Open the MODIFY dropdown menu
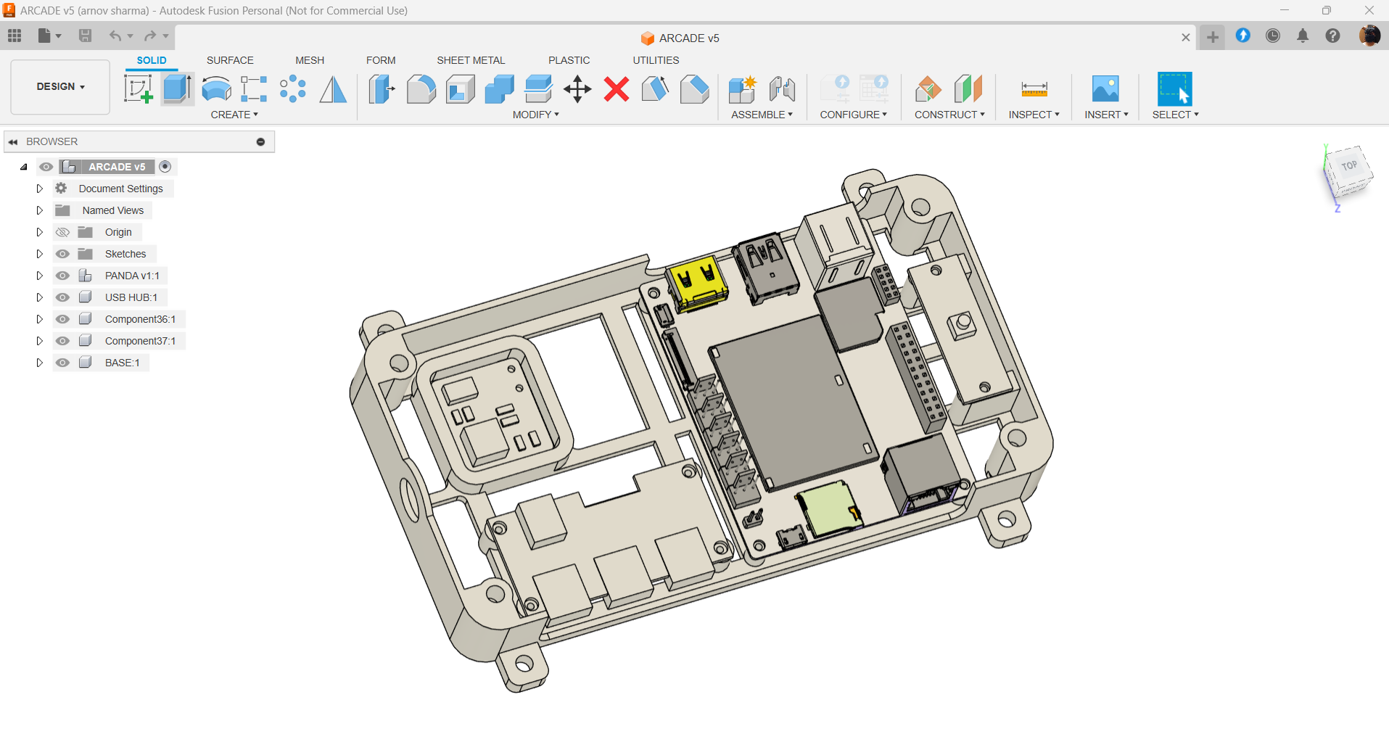Viewport: 1389px width, 734px height. 535,115
